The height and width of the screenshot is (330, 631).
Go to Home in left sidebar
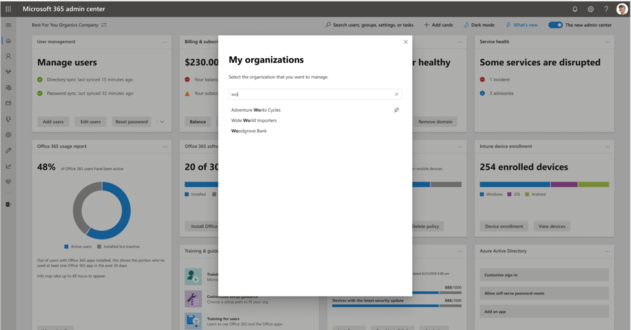(8, 41)
